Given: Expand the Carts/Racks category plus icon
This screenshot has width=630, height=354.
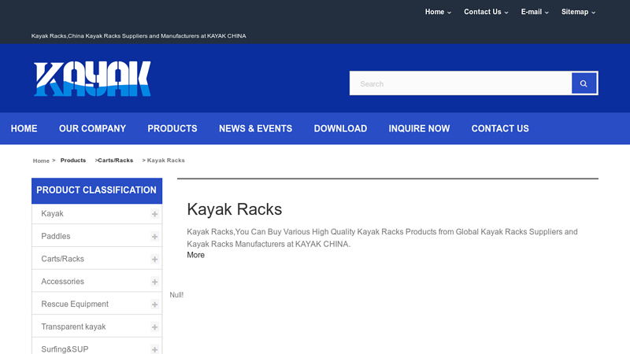Looking at the screenshot, I should 154,260.
